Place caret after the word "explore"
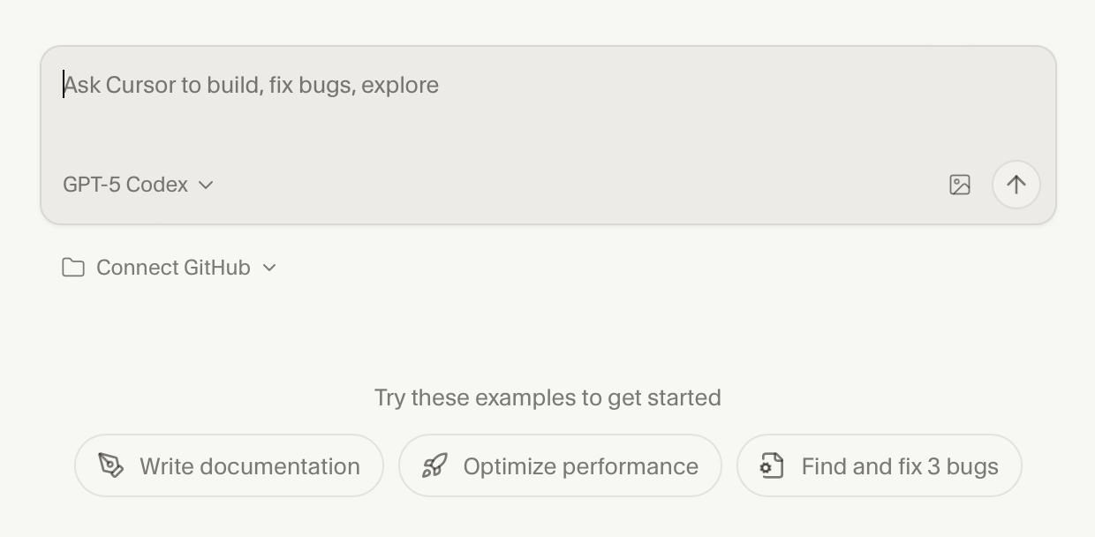This screenshot has height=537, width=1095. [x=440, y=85]
